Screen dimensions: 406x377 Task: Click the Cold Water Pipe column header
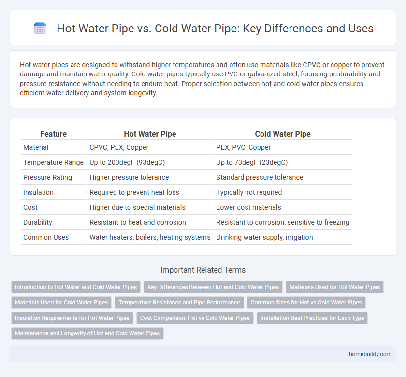[x=282, y=134]
